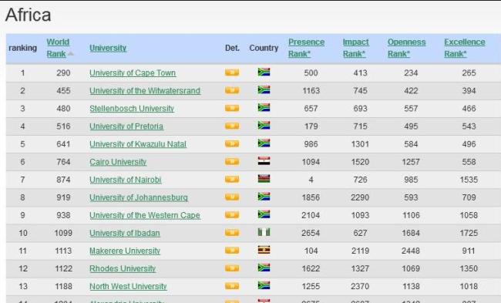Click Nigeria flag beside University of Ibadan
Screen dimensions: 501x303
click(264, 232)
